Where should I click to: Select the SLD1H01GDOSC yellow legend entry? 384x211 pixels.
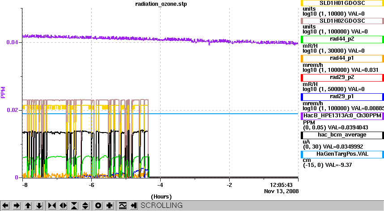click(342, 3)
